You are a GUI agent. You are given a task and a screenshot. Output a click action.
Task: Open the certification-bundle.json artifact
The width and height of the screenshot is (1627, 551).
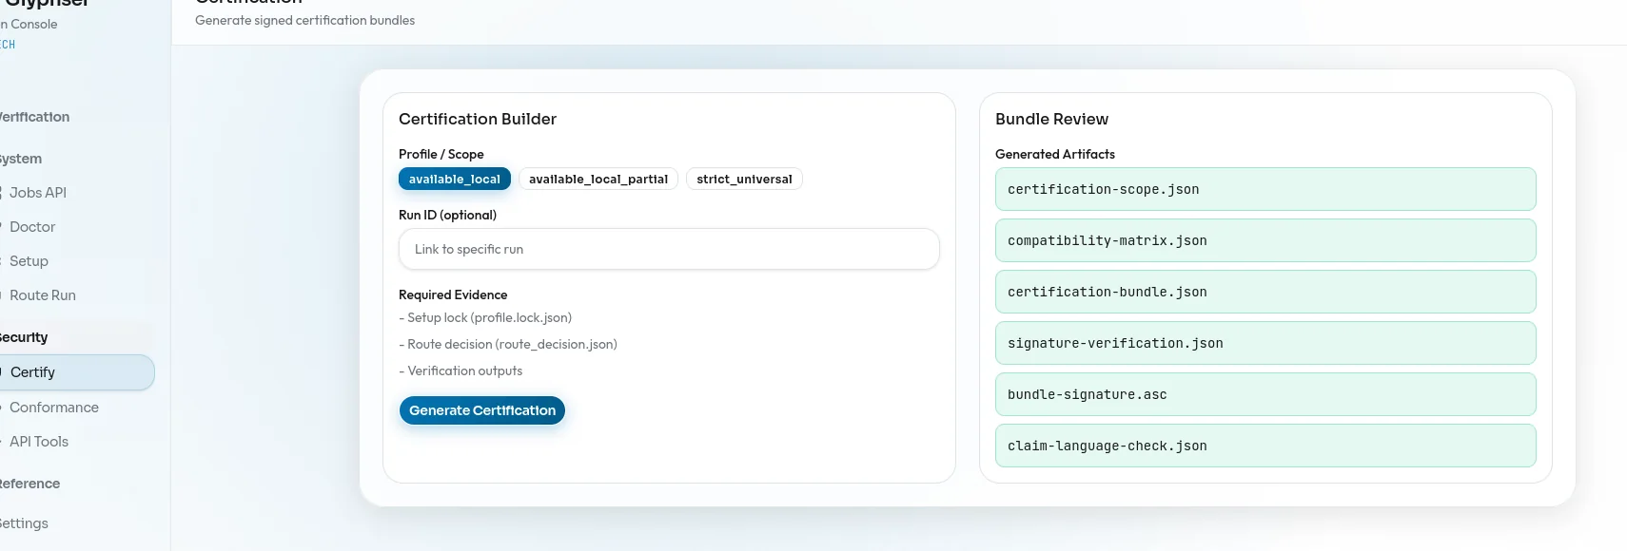coord(1265,292)
